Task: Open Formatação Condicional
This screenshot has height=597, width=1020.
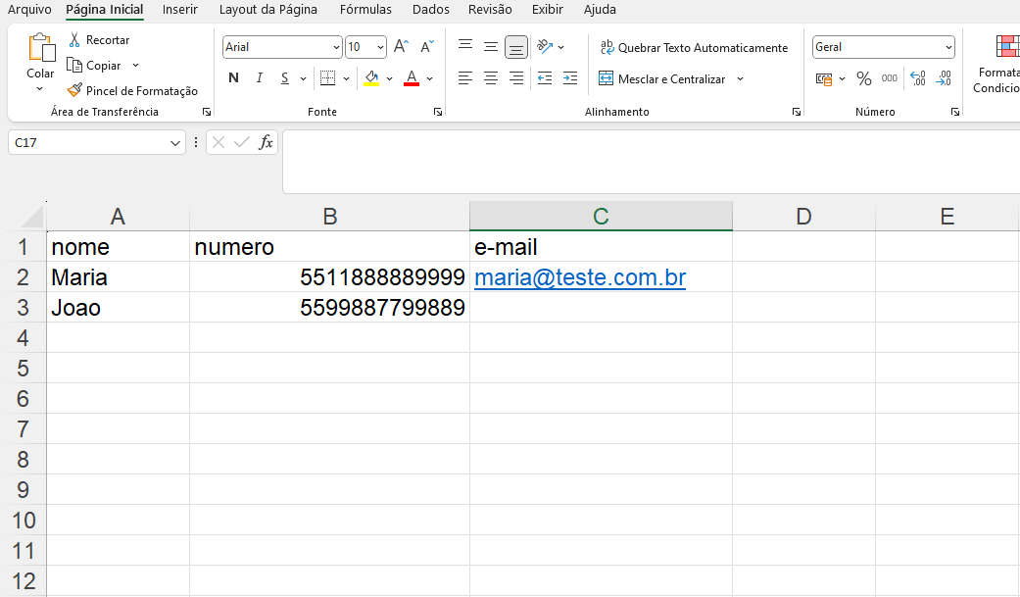Action: pos(999,64)
